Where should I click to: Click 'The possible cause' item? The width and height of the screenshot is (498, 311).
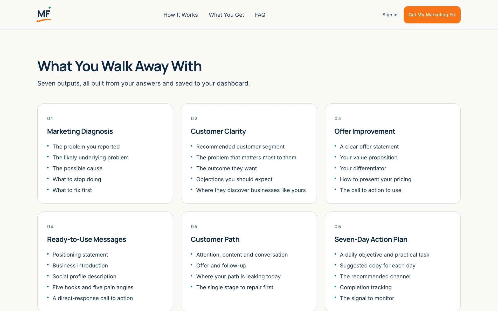click(x=77, y=168)
